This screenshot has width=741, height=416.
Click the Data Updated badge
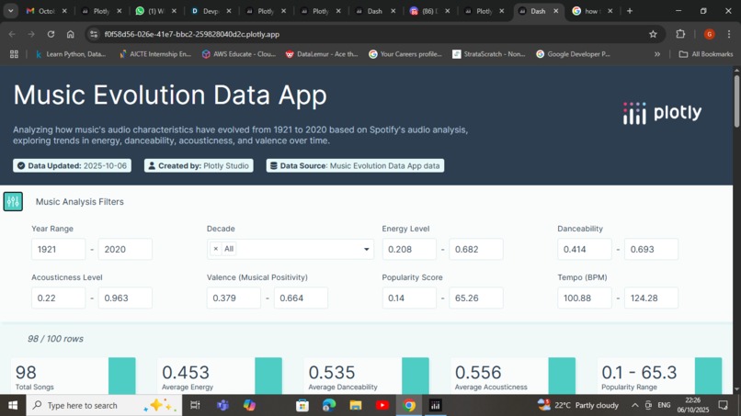point(72,165)
